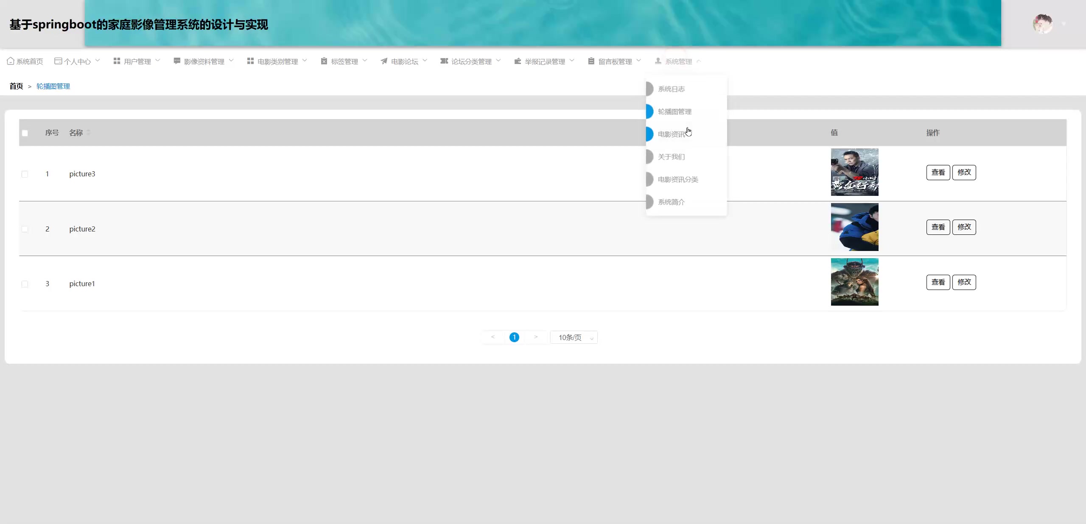This screenshot has width=1086, height=524.
Task: Click 修改 button for picture1
Action: tap(964, 282)
